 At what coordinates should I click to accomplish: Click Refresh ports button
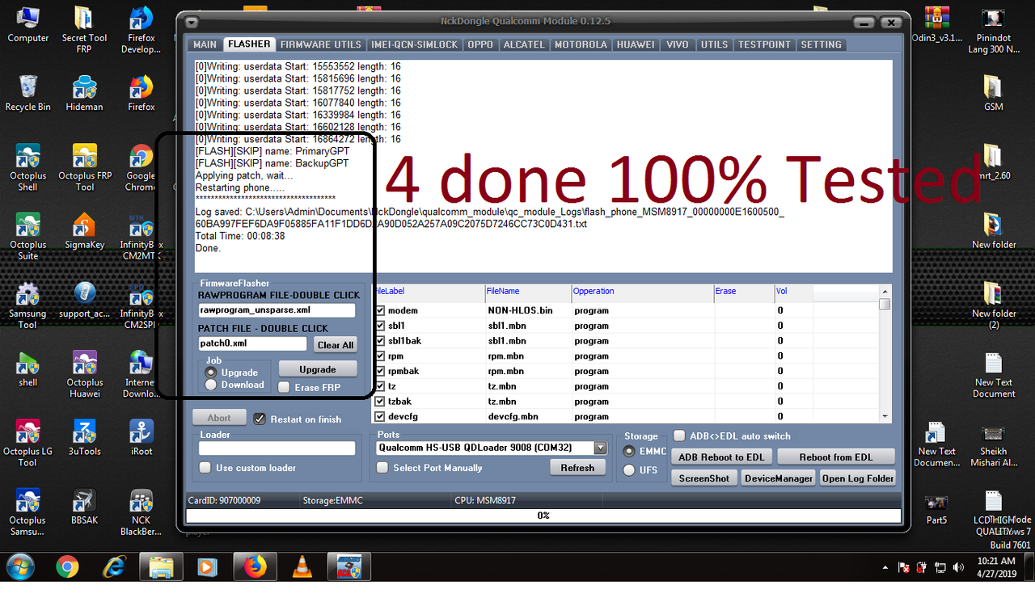point(577,468)
